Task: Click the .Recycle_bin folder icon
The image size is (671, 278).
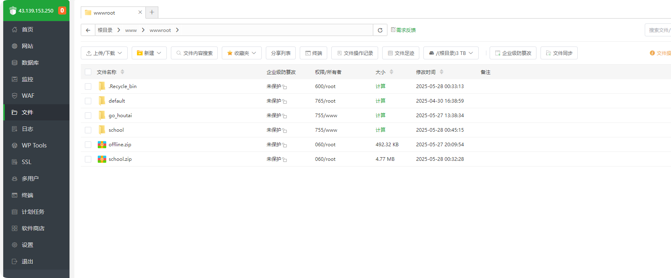Action: [102, 86]
